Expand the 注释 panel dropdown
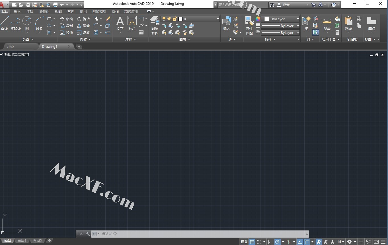The height and width of the screenshot is (245, 388). (131, 39)
